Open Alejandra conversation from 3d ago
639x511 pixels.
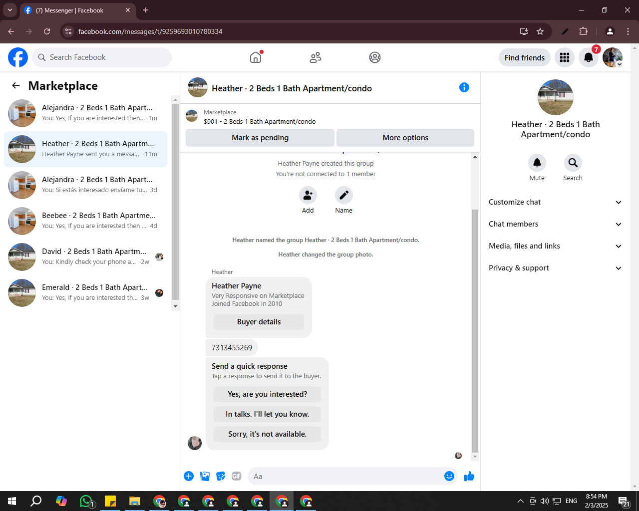86,185
